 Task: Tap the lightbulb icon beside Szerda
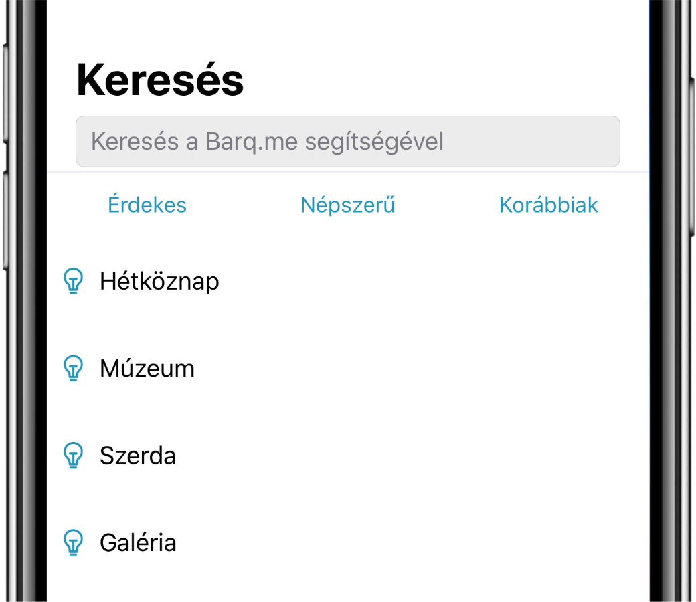click(x=73, y=456)
